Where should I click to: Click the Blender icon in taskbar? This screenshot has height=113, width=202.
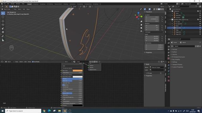pyautogui.click(x=65, y=111)
